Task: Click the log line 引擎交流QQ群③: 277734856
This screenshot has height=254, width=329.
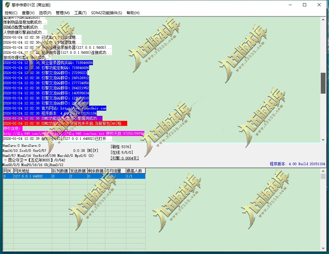Action: click(x=46, y=83)
